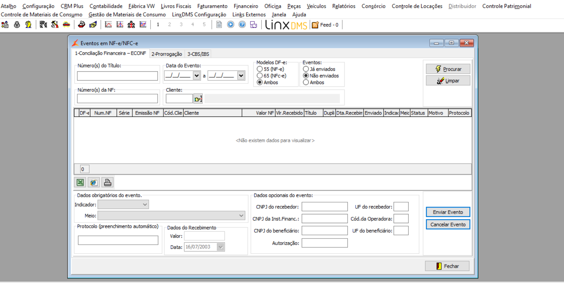Click the Cód.da Operadora field
The image size is (564, 283).
point(401,219)
